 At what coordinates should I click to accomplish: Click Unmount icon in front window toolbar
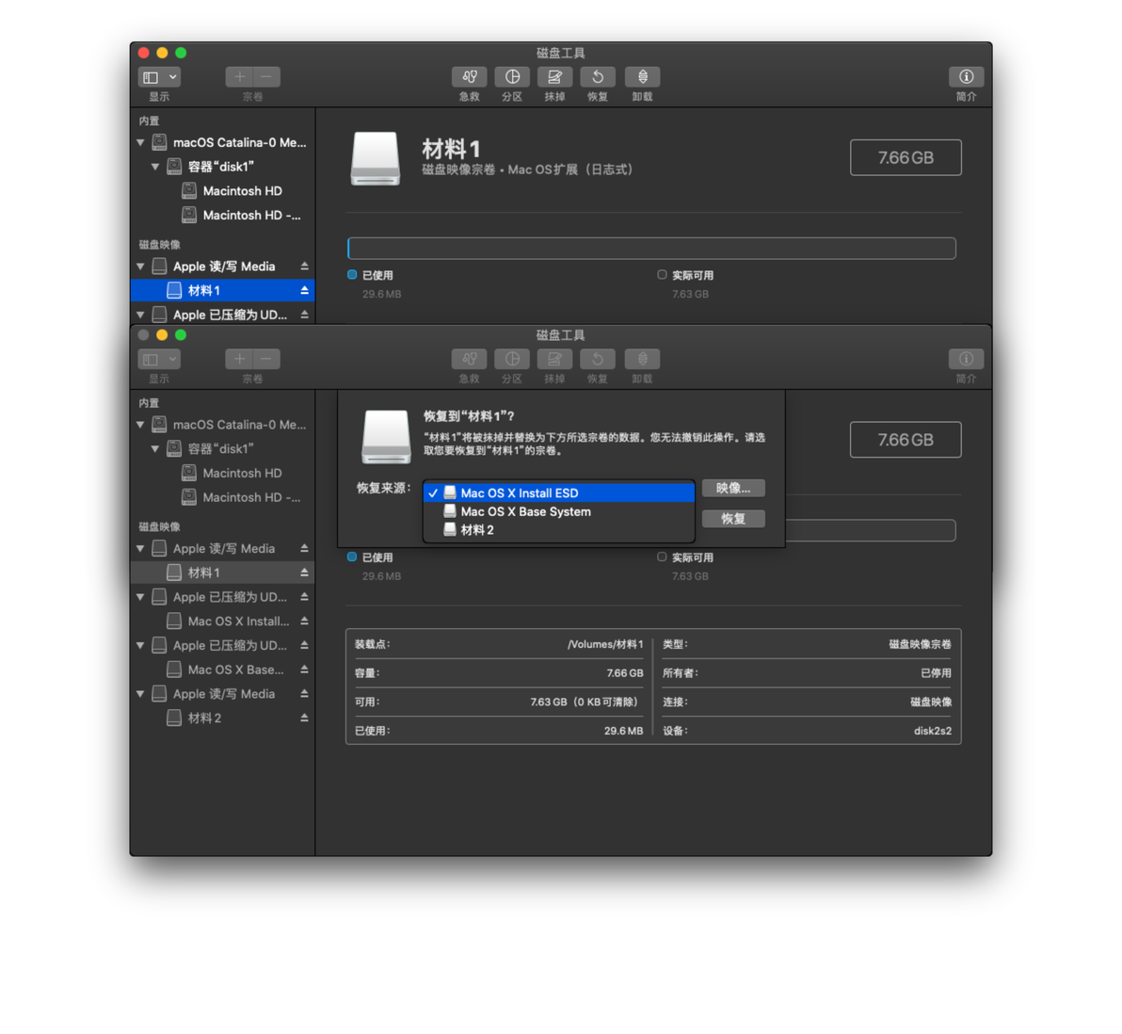pyautogui.click(x=642, y=359)
